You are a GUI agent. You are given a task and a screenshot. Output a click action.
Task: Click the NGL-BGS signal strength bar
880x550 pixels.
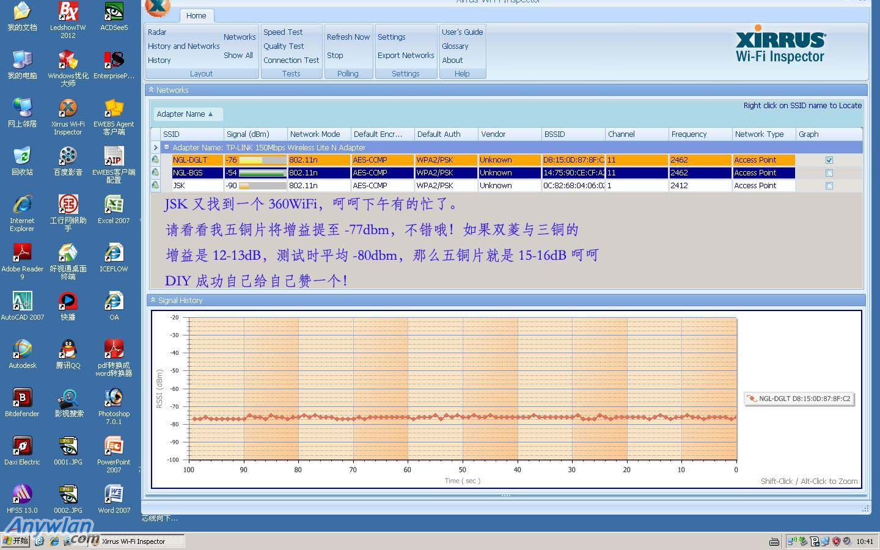click(x=262, y=173)
